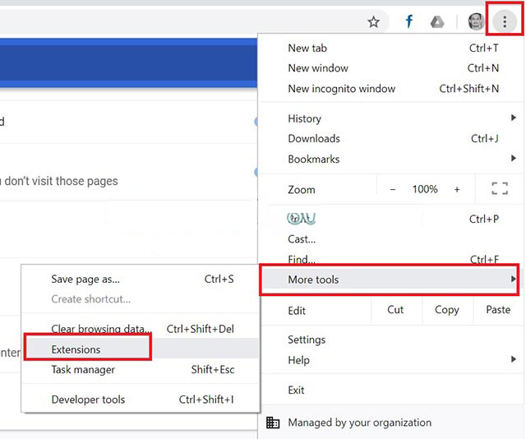Click the Paste button in Edit row

[498, 310]
